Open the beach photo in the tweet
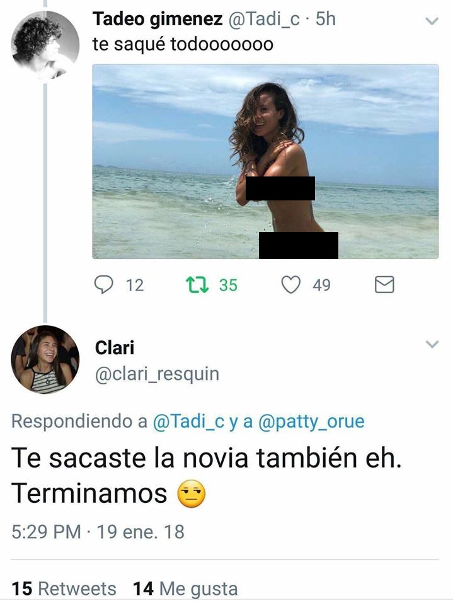The height and width of the screenshot is (605, 453). (x=265, y=161)
